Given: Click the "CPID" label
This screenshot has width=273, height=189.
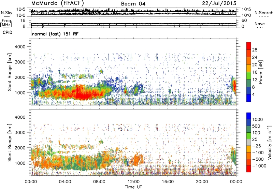Looking at the screenshot, I should pyautogui.click(x=8, y=32).
